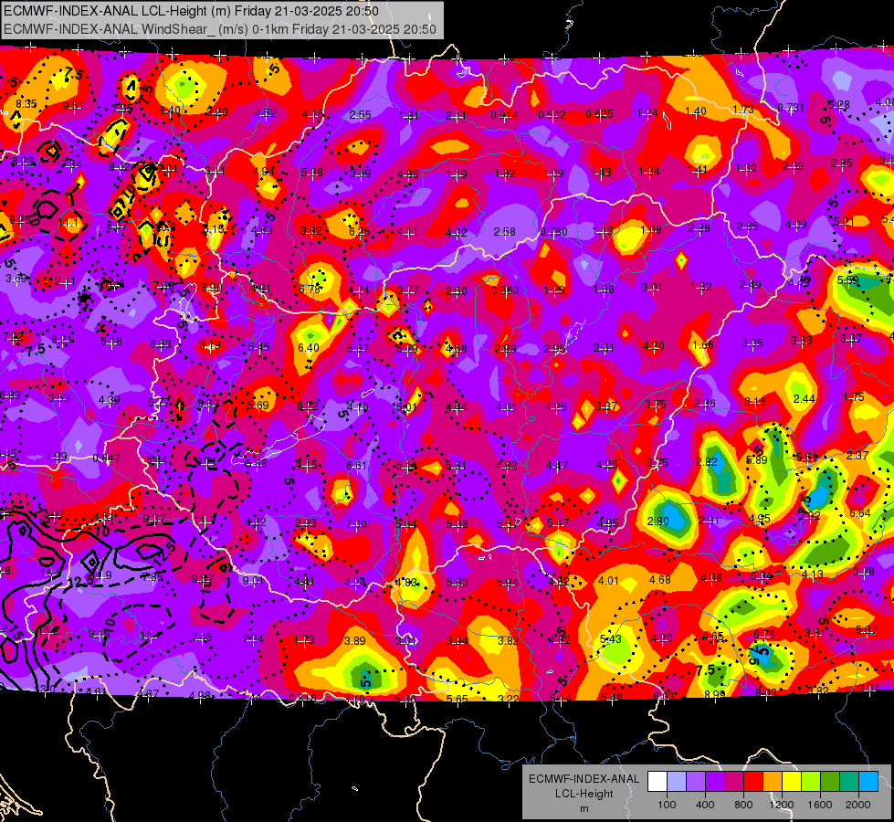Click the wind shear value 0.731
The width and height of the screenshot is (894, 822).
[791, 108]
